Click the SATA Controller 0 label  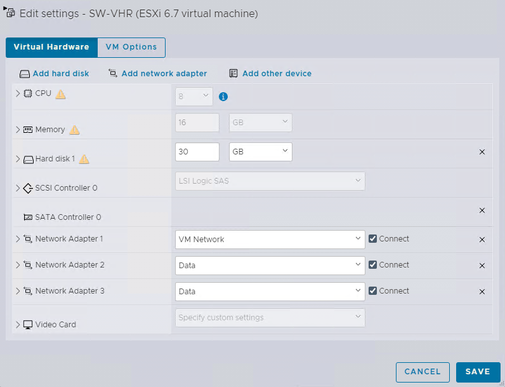pos(68,217)
